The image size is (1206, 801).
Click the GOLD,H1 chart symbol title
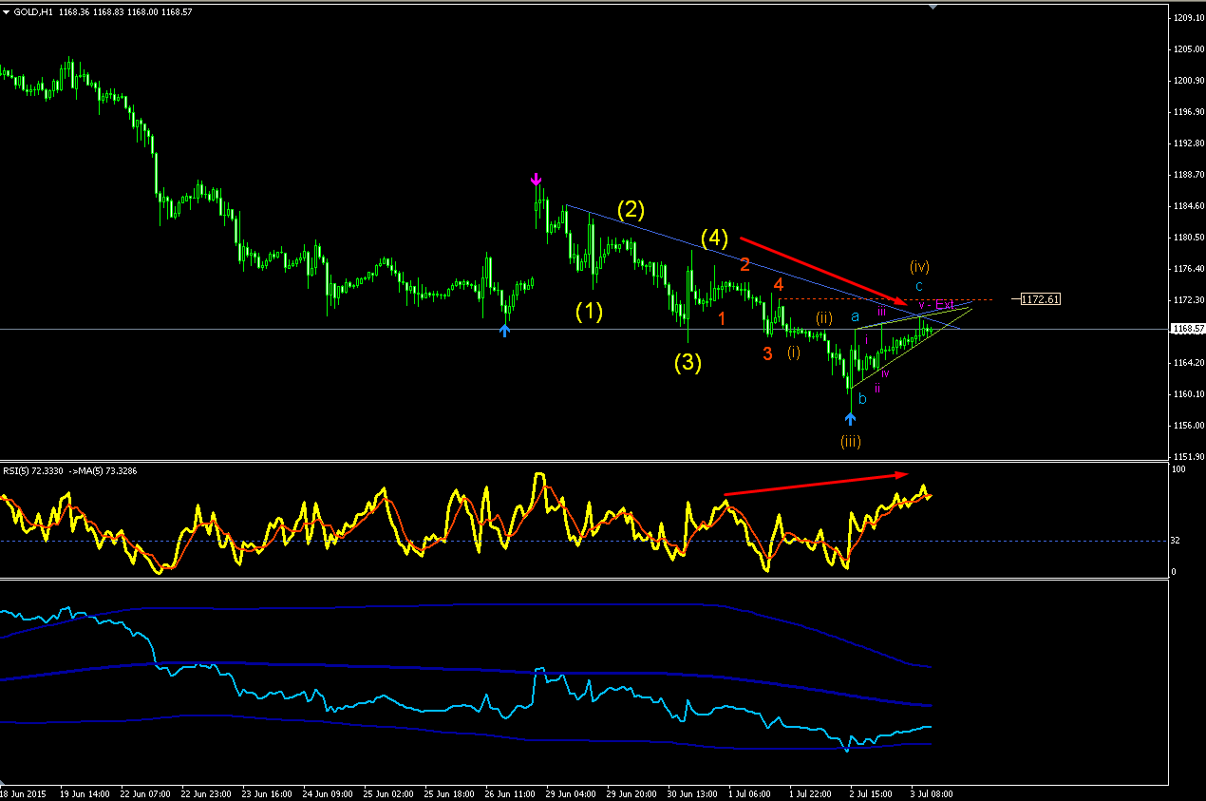coord(33,11)
